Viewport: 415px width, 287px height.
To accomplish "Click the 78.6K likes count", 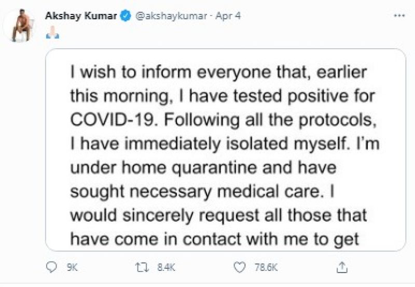I will point(265,268).
